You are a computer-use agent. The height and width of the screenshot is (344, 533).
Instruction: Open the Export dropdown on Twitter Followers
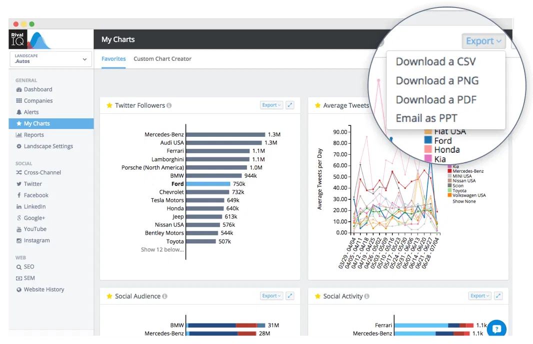(x=271, y=105)
